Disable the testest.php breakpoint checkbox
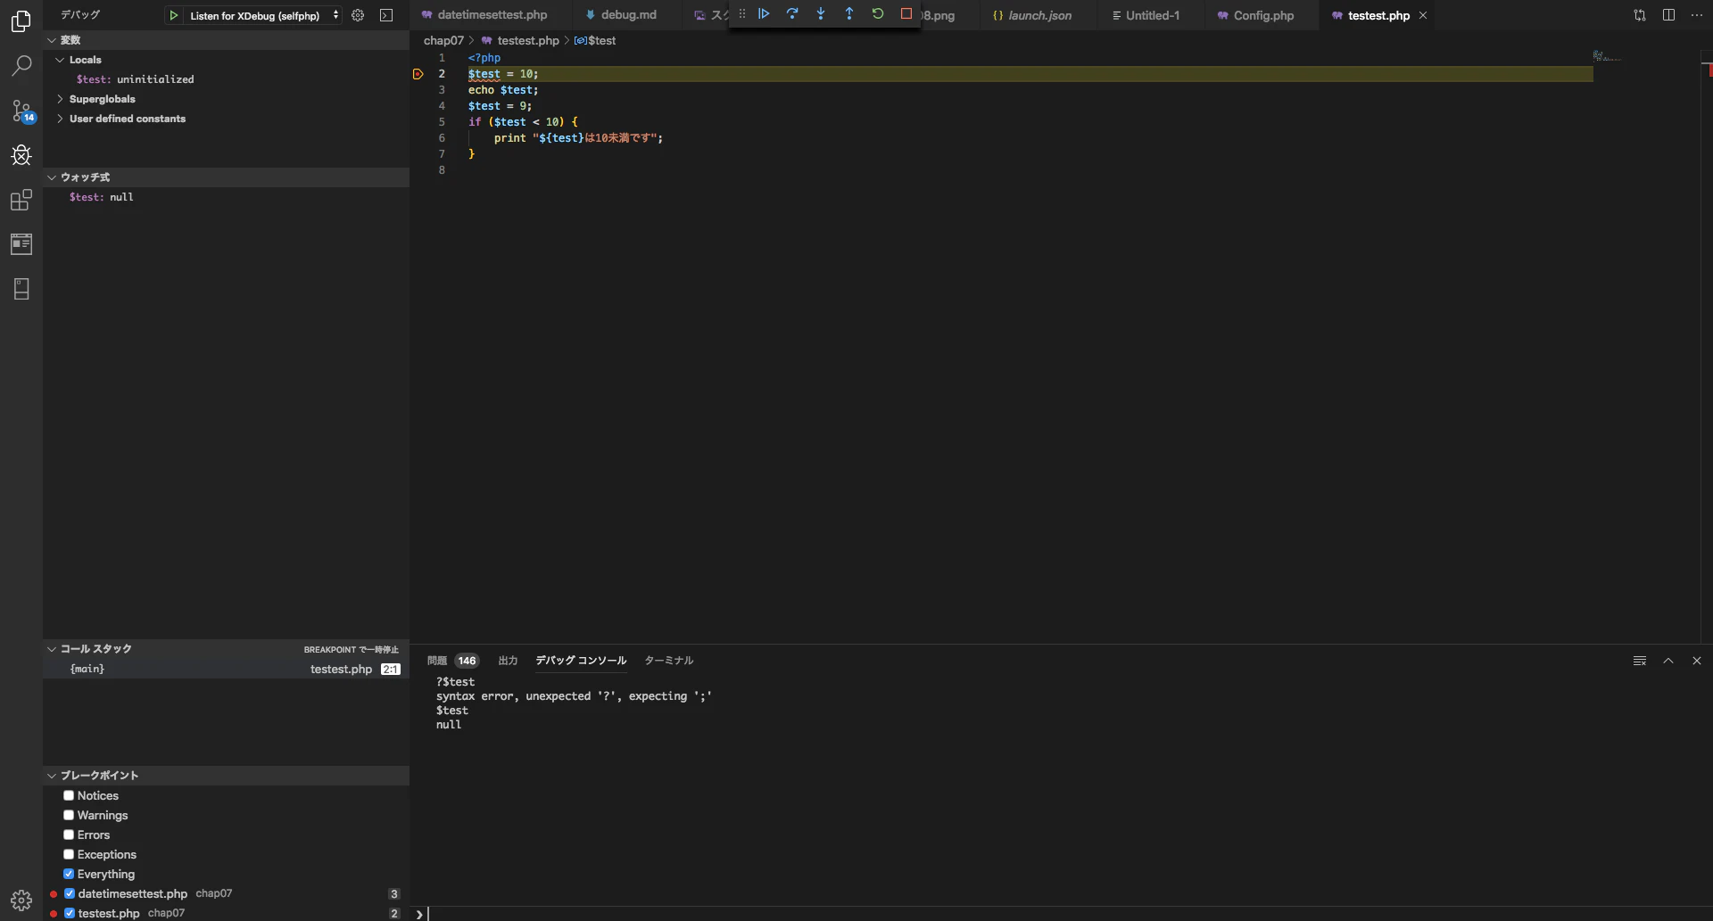Image resolution: width=1713 pixels, height=921 pixels. [70, 913]
